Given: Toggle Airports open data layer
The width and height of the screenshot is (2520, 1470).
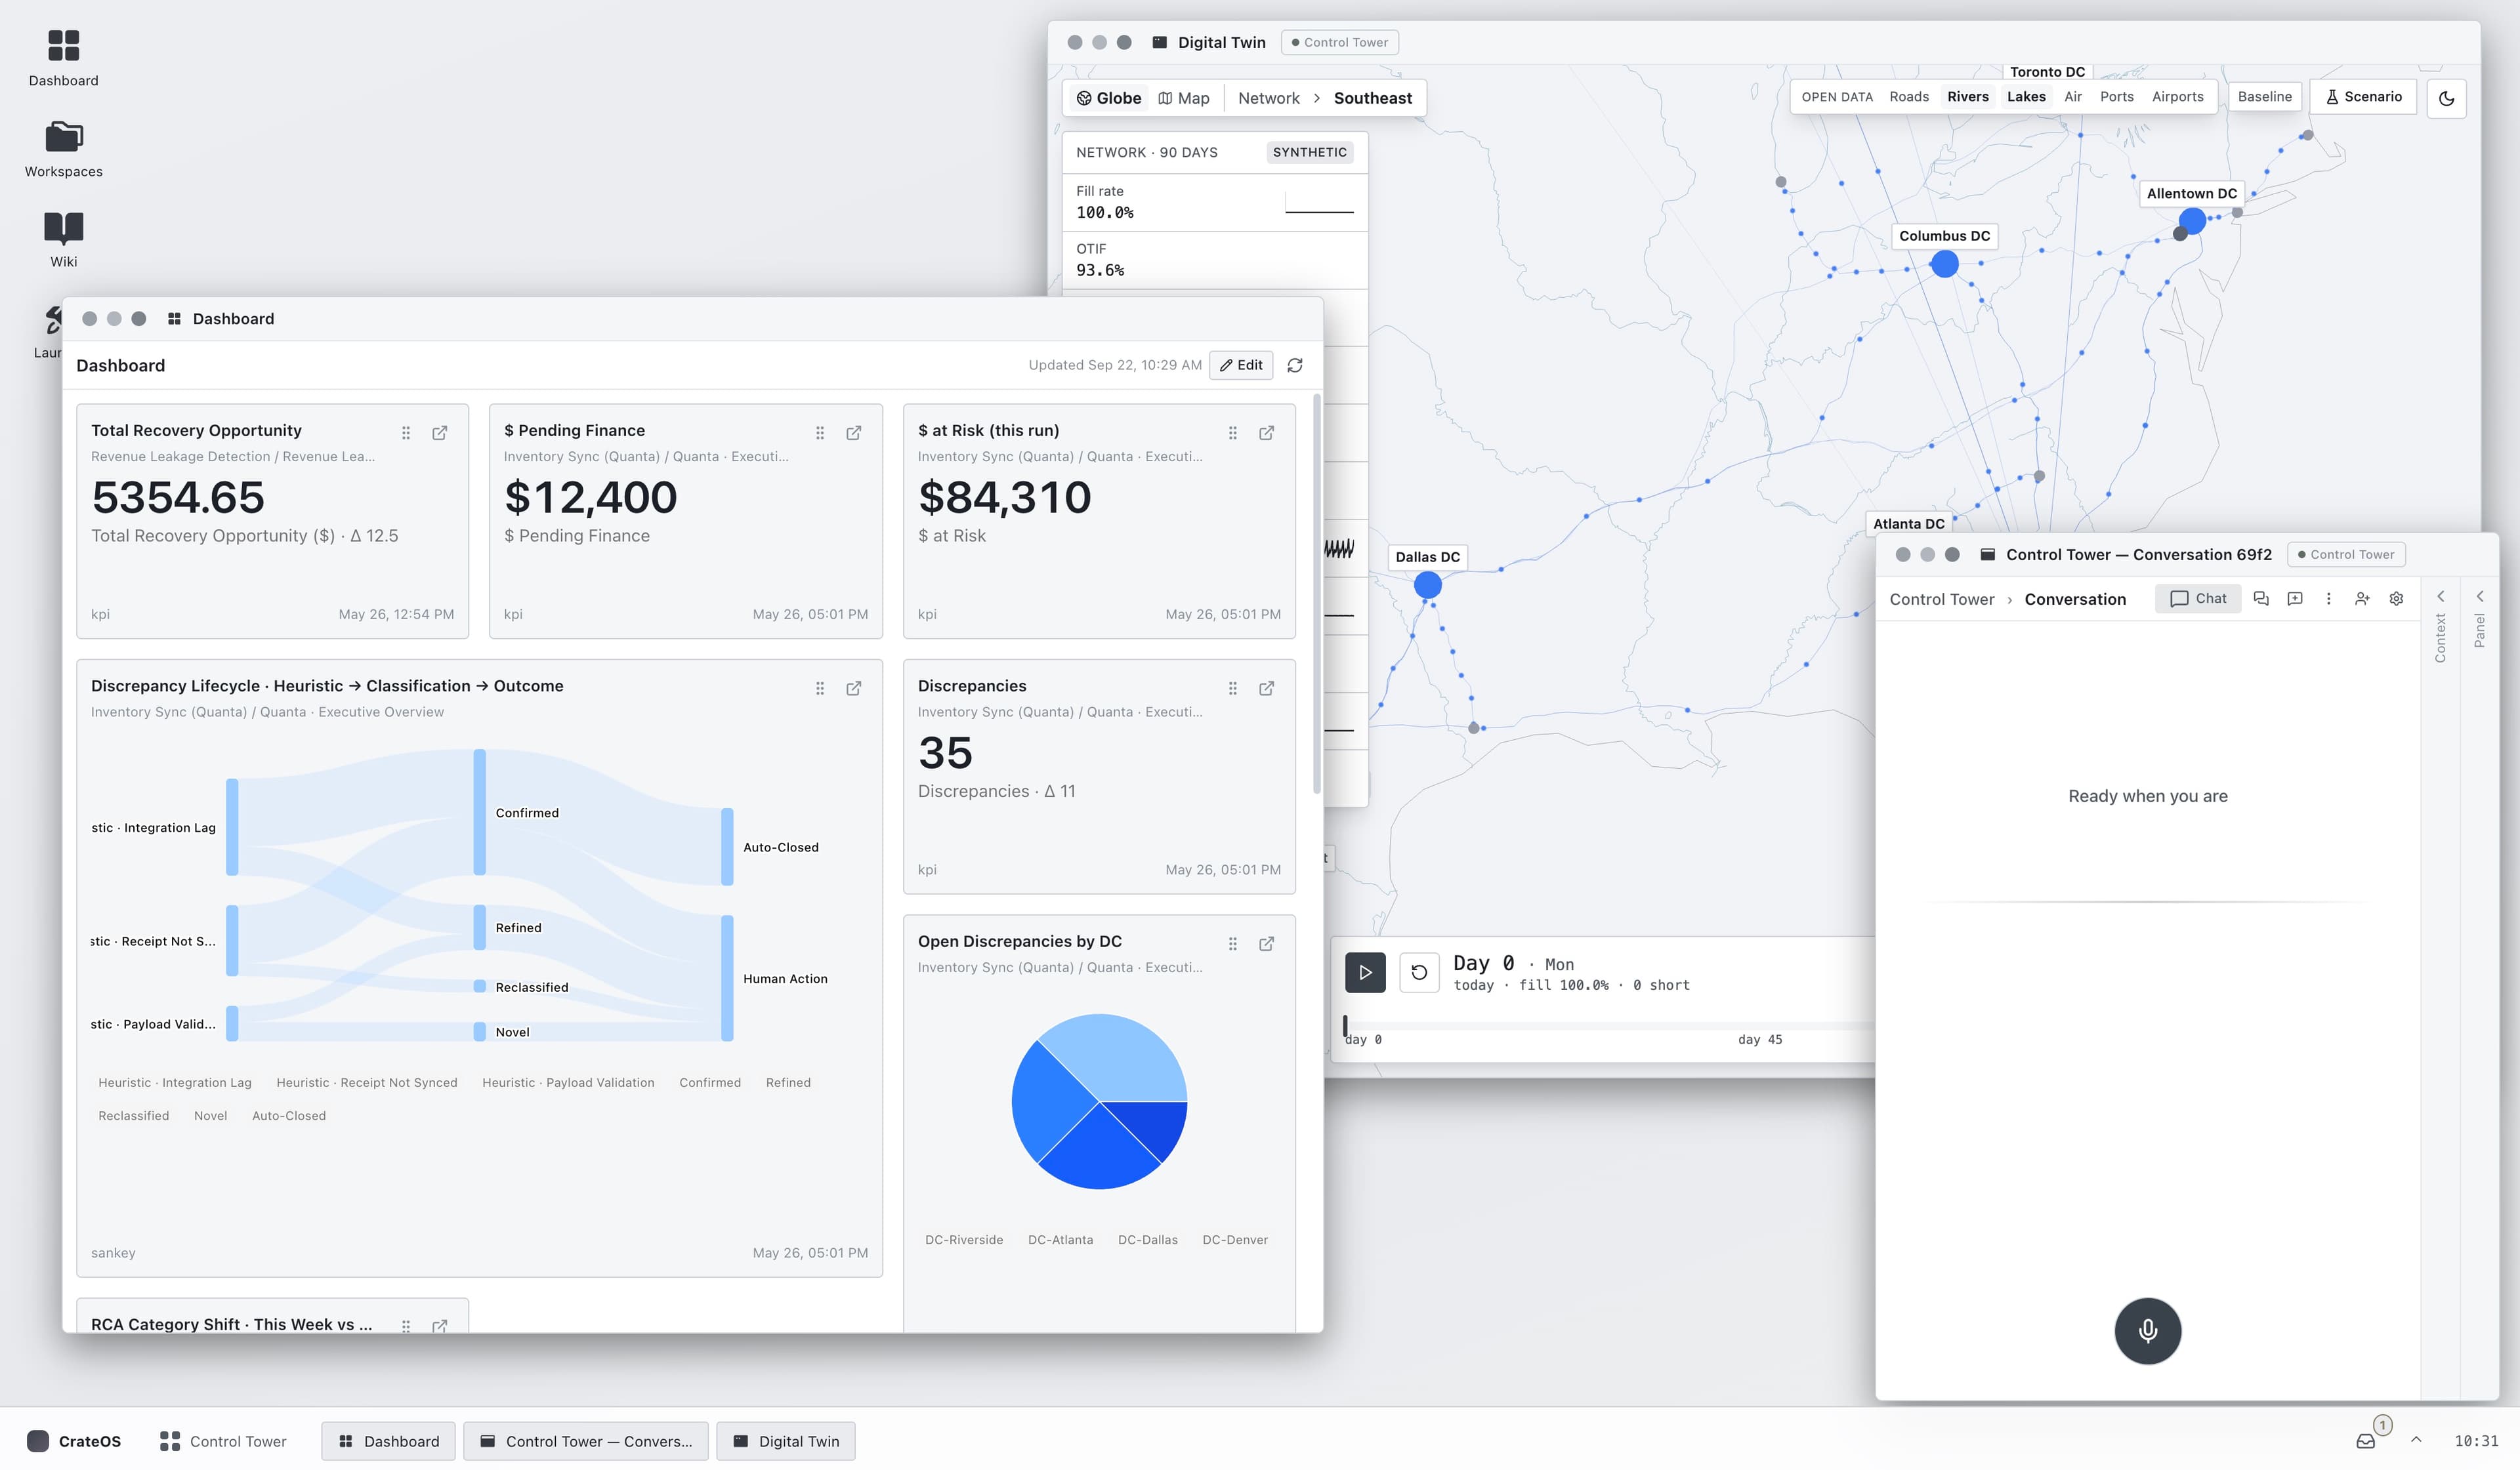Looking at the screenshot, I should click(2177, 97).
